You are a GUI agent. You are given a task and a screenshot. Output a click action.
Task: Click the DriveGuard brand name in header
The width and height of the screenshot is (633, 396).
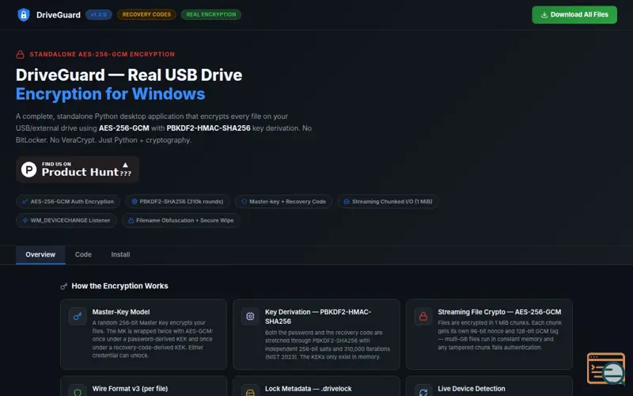point(58,15)
